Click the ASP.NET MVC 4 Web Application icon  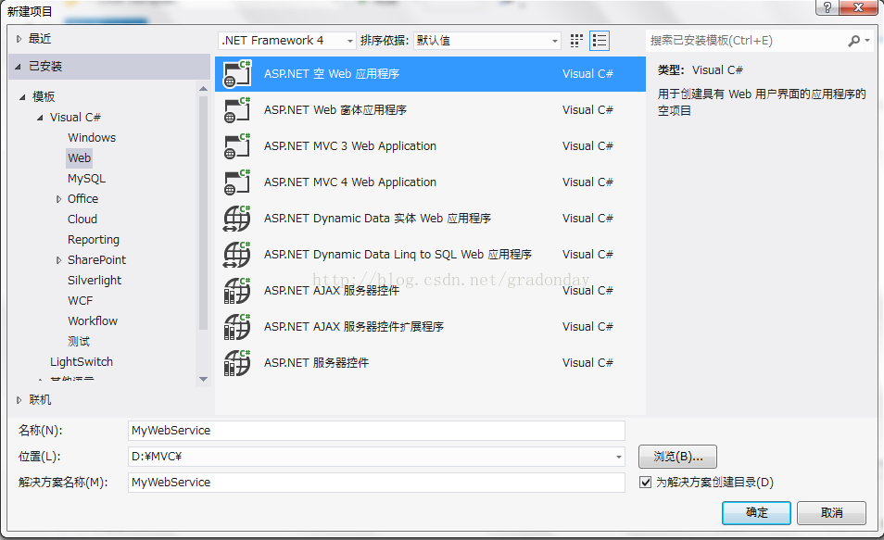point(237,182)
